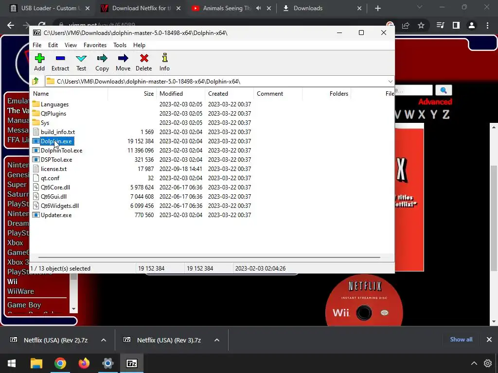
Task: Open Advanced search link on website
Action: pyautogui.click(x=435, y=102)
